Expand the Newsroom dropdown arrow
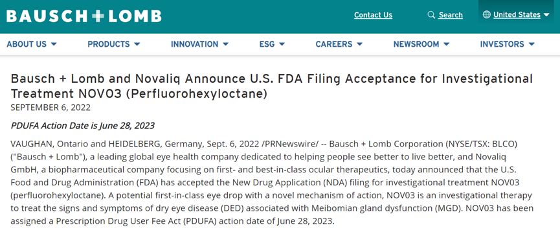Screen dimensions: 560x234 click(447, 44)
